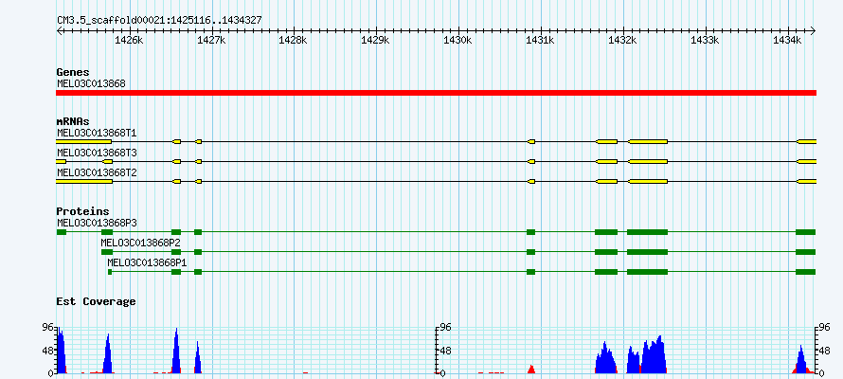The width and height of the screenshot is (843, 379).
Task: Click the left-edge 48 coverage scale label
Action: tap(47, 351)
